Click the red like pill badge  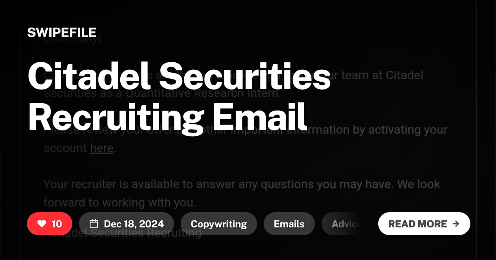[50, 224]
